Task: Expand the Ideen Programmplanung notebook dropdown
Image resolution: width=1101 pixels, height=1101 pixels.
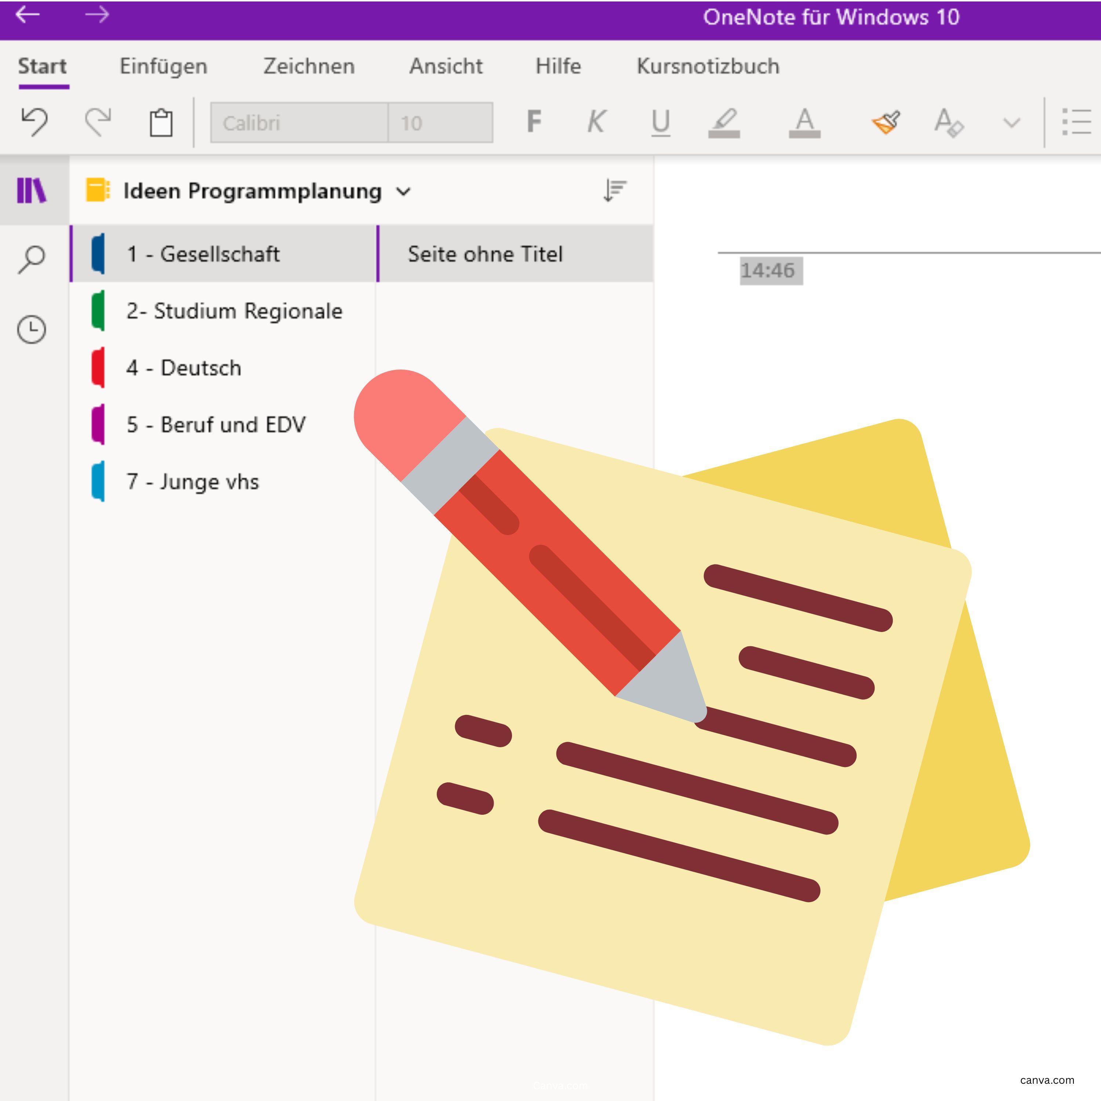Action: [403, 192]
